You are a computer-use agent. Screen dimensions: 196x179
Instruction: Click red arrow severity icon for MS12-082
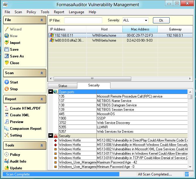(x=55, y=140)
